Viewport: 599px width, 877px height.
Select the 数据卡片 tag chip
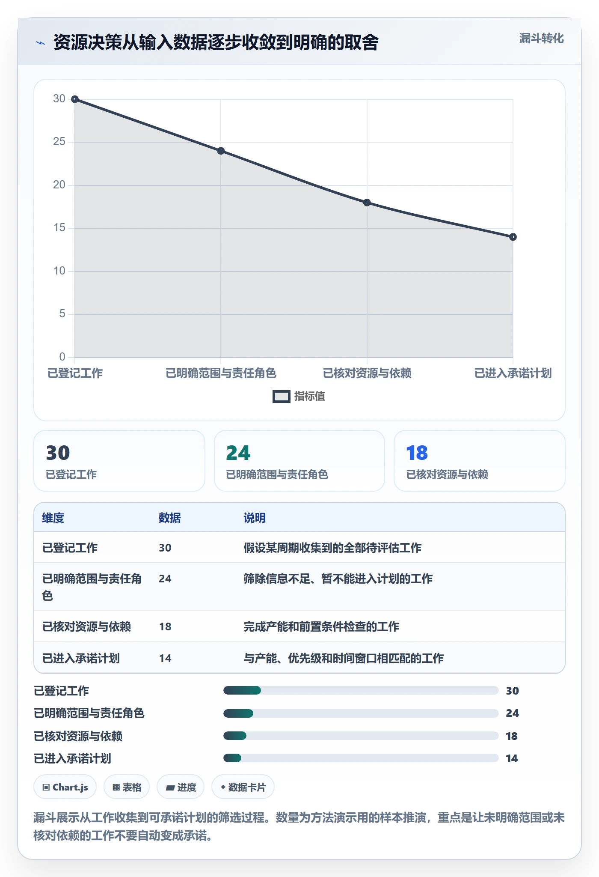tap(243, 787)
